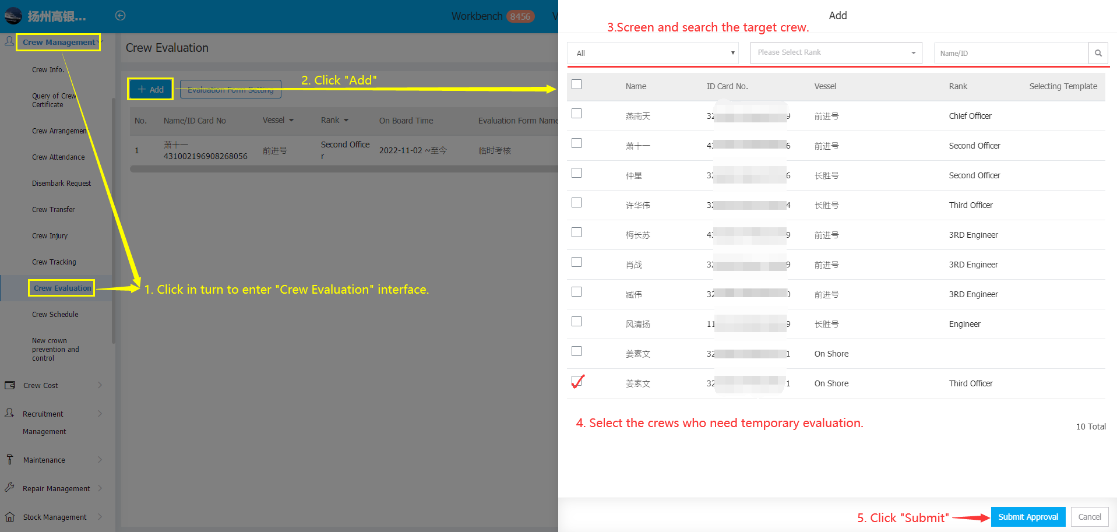Click the Crew Cost wallet icon

pyautogui.click(x=10, y=385)
